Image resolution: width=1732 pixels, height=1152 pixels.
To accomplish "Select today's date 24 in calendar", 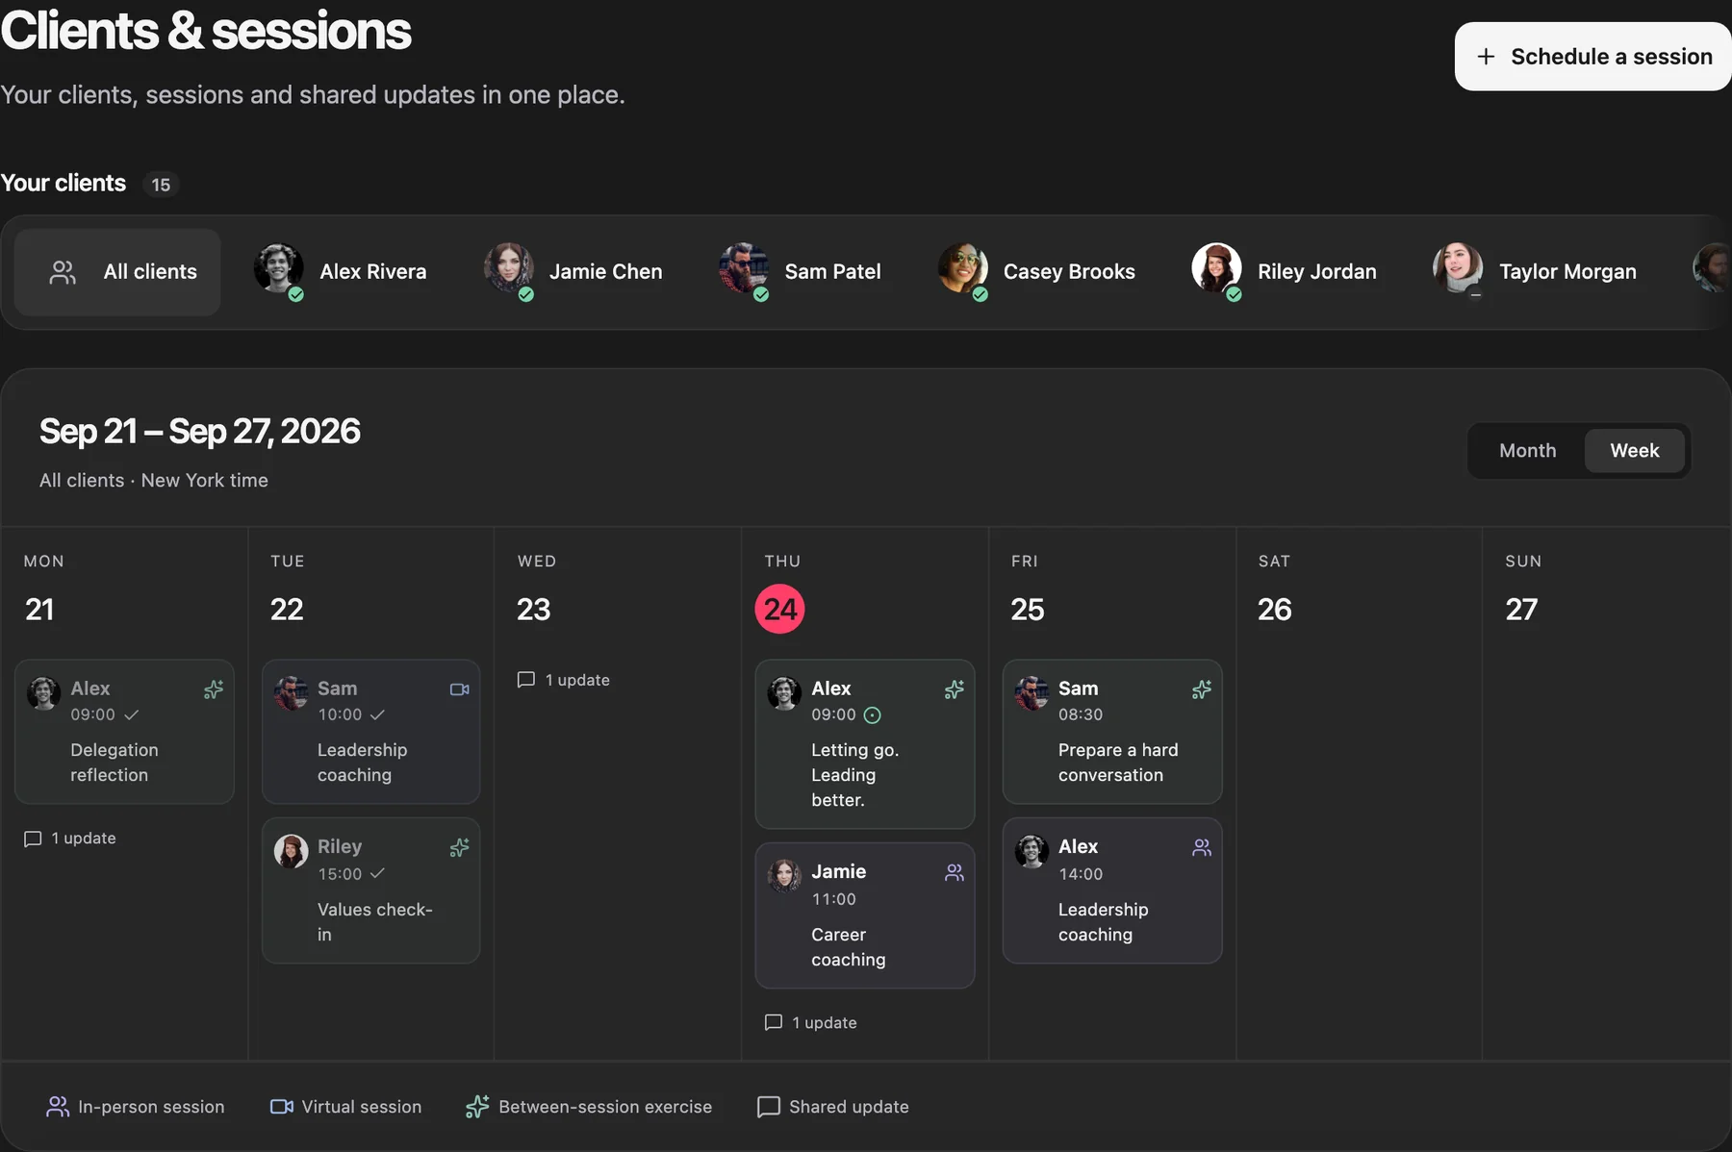I will [x=780, y=609].
